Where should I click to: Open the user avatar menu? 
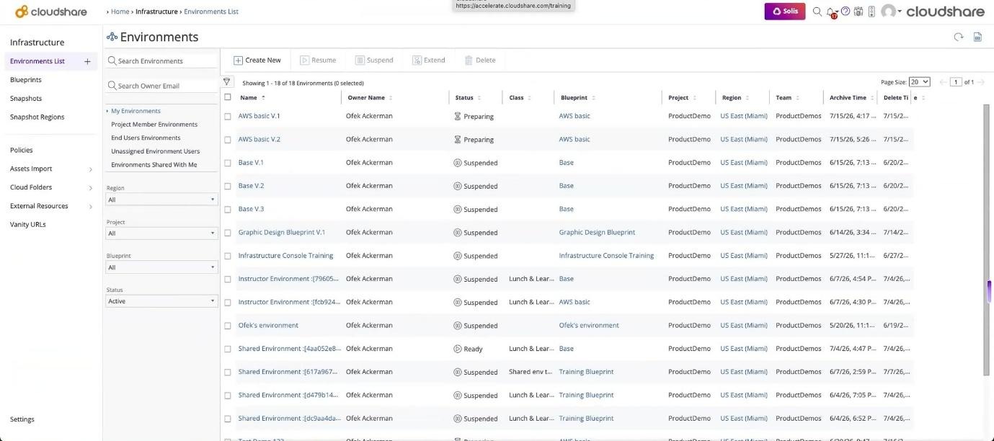pos(890,12)
